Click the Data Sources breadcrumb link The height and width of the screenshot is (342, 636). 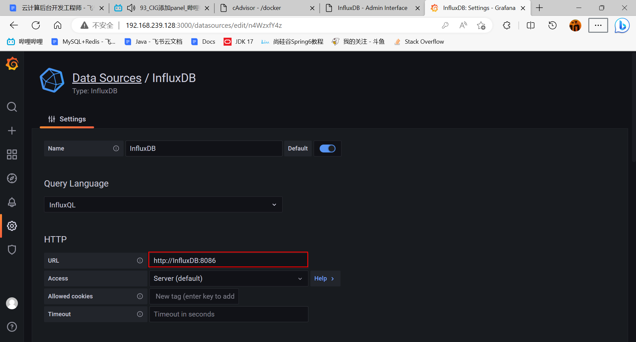click(x=107, y=78)
